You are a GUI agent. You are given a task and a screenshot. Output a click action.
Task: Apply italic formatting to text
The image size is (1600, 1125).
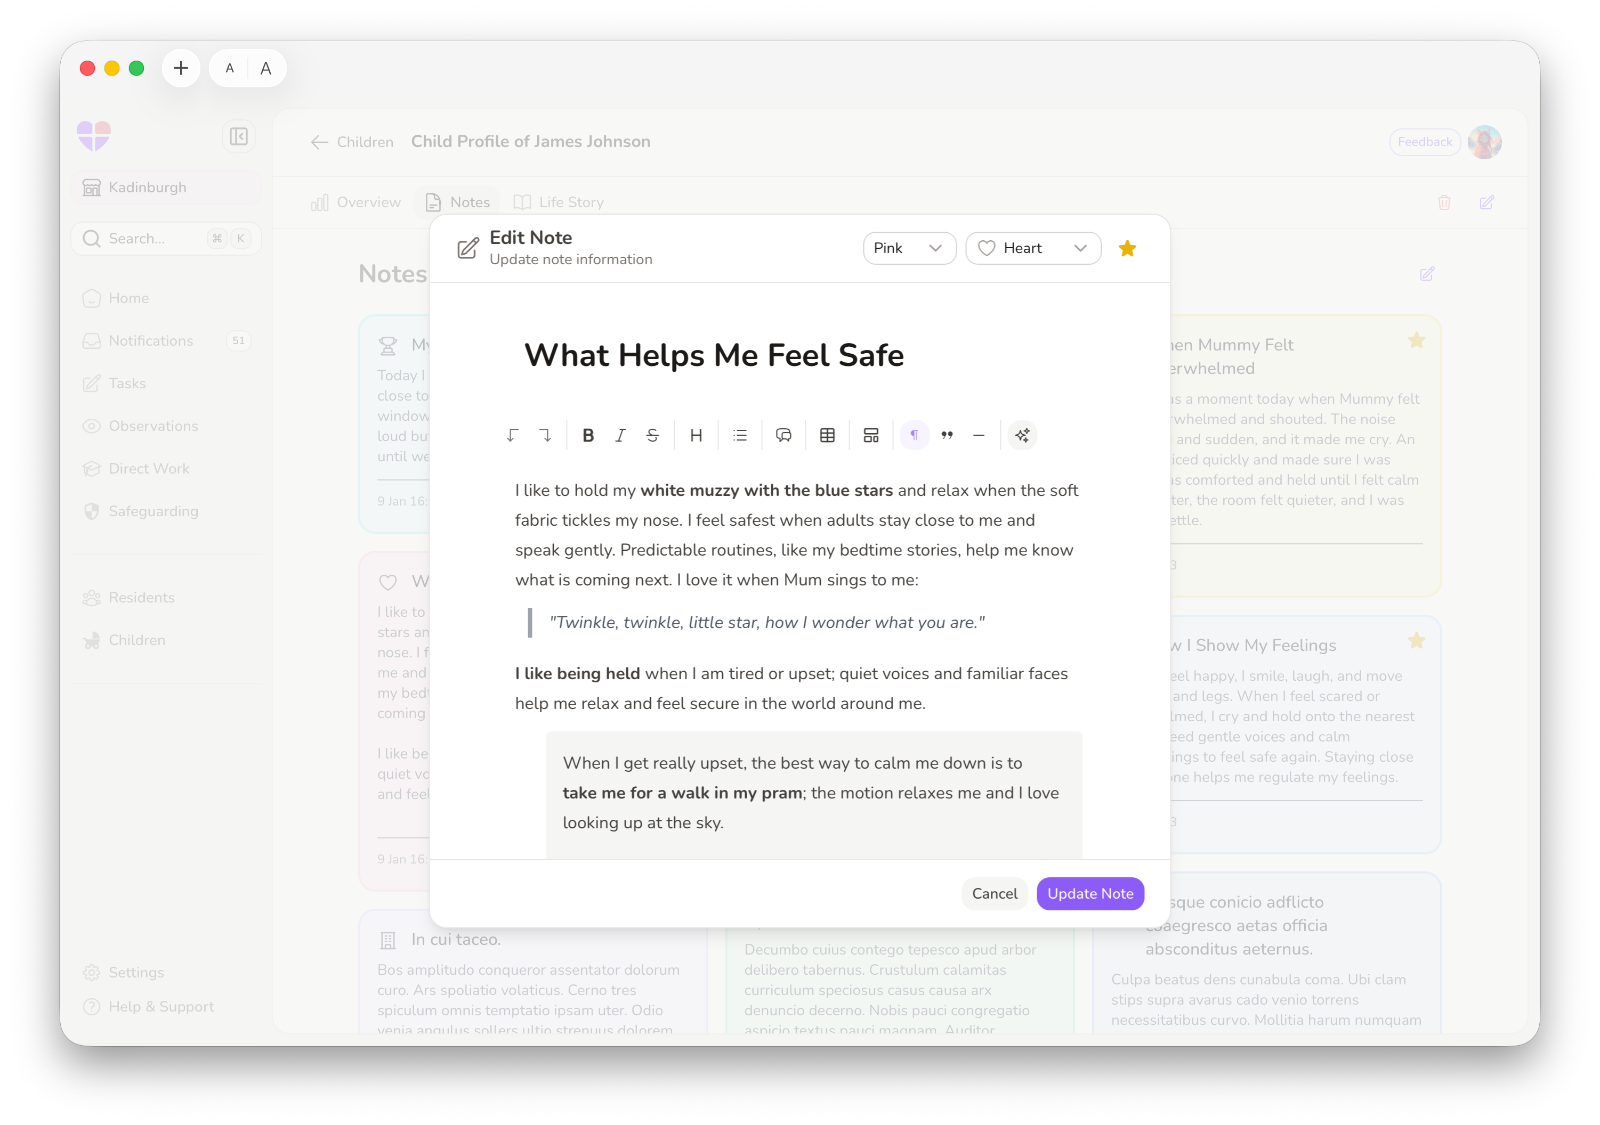coord(620,435)
